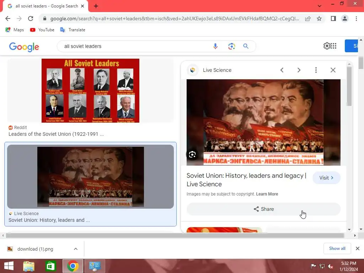Open File Explorer from taskbar

(x=29, y=266)
